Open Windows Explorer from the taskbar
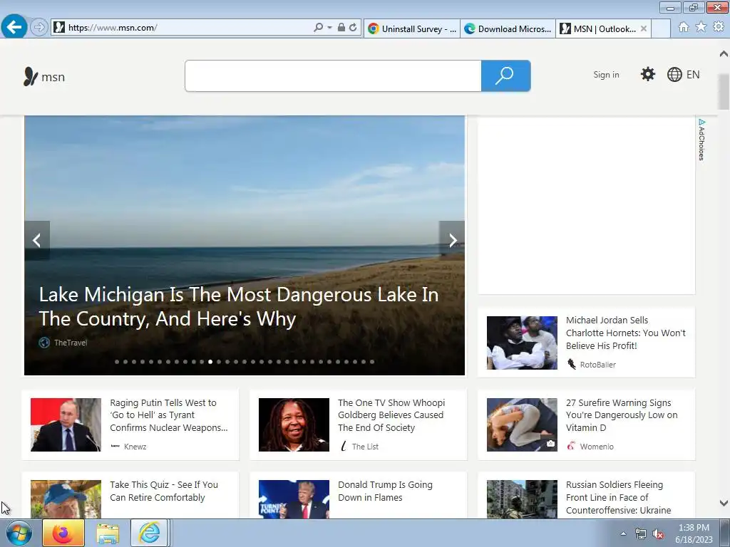The width and height of the screenshot is (730, 547). [108, 533]
